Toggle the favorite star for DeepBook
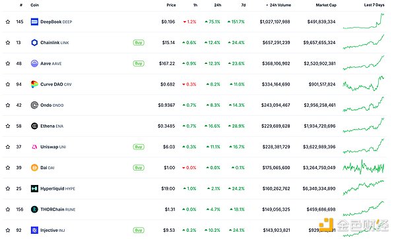 8,22
